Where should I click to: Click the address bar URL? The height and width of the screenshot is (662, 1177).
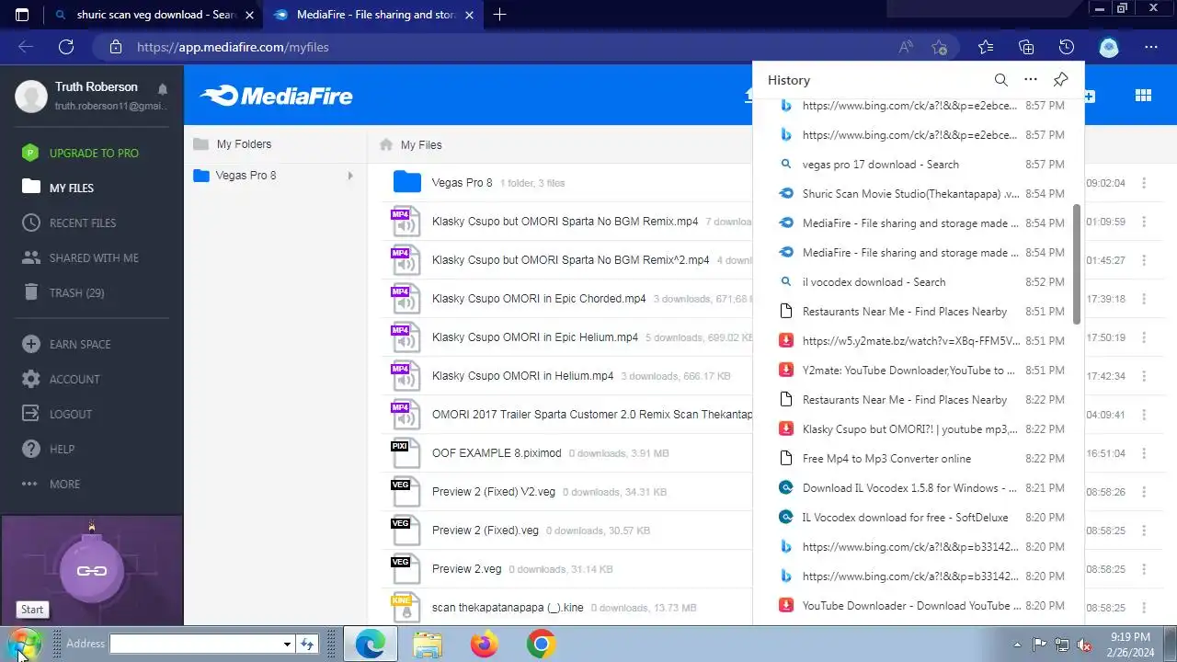click(x=233, y=47)
